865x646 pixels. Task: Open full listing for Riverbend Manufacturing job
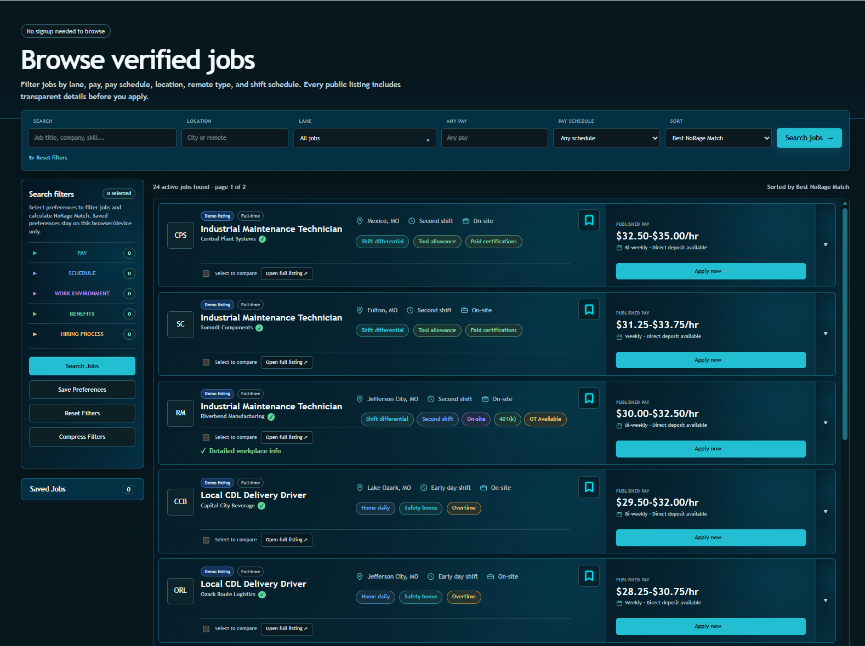coord(287,437)
